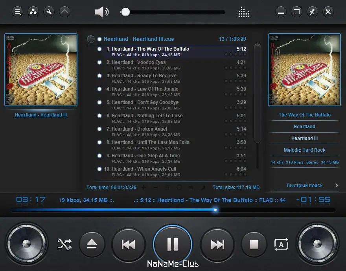Click the faint circle icon in playlist footer

click(179, 187)
